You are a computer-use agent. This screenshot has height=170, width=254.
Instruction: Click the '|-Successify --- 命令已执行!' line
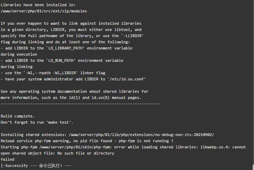pos(36,166)
